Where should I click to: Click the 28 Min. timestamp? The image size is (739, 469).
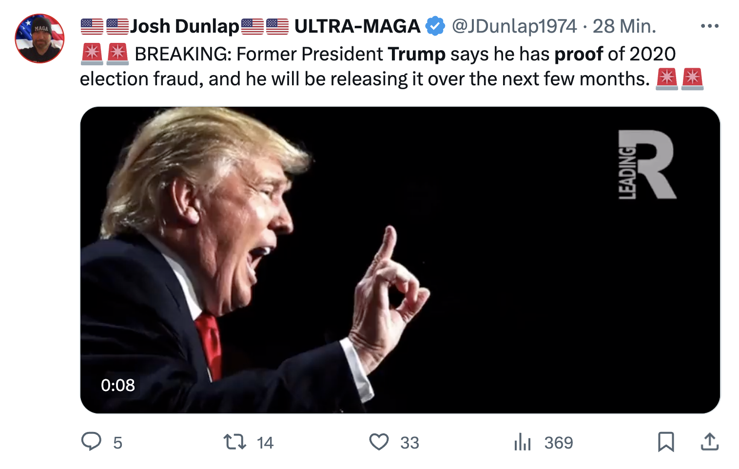[x=624, y=26]
